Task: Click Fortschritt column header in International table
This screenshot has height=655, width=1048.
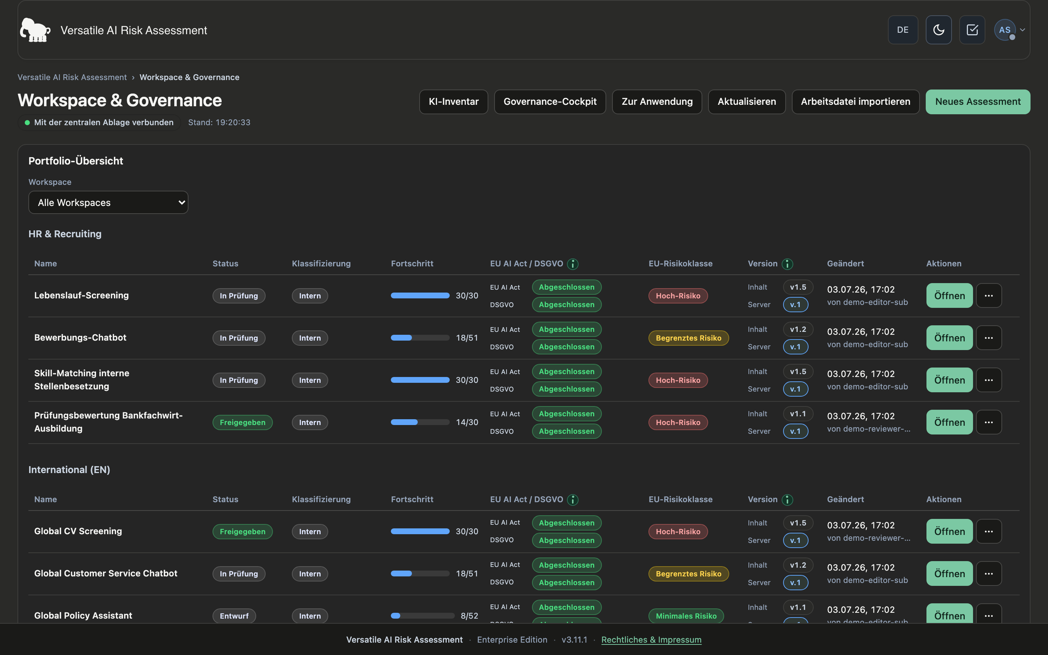Action: (x=412, y=499)
